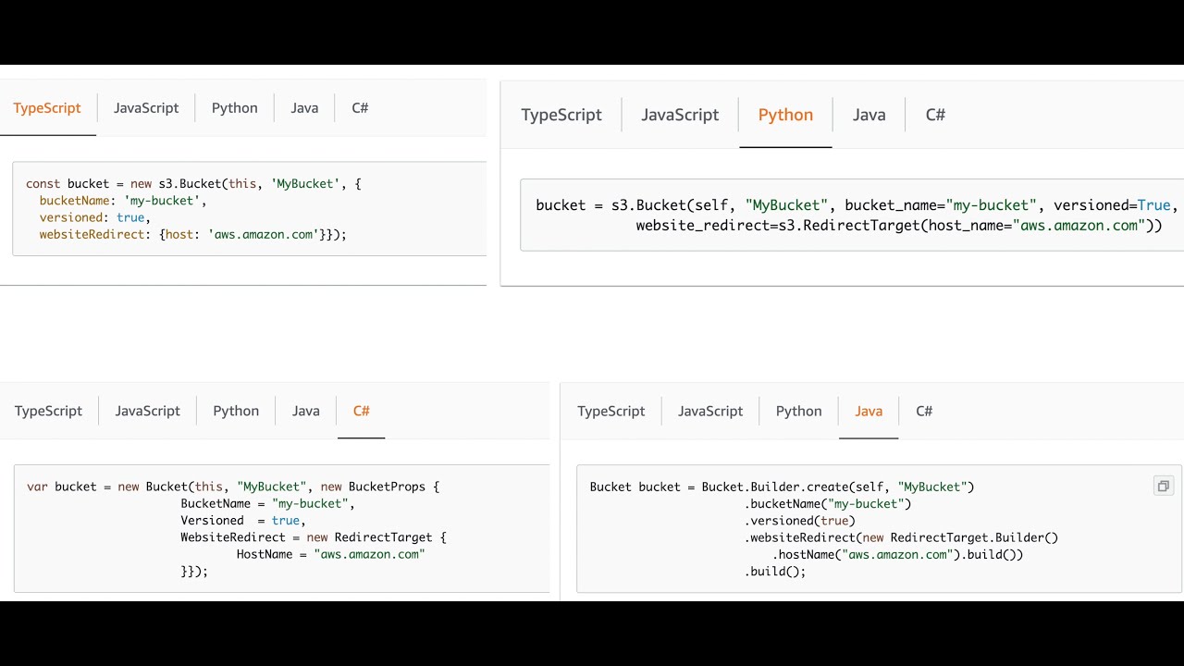1184x666 pixels.
Task: Select TypeScript tab in the bottom-right panel
Action: pyautogui.click(x=611, y=411)
